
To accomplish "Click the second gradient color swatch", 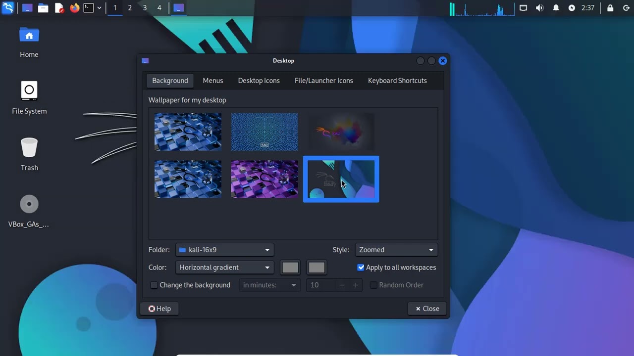I will point(317,267).
